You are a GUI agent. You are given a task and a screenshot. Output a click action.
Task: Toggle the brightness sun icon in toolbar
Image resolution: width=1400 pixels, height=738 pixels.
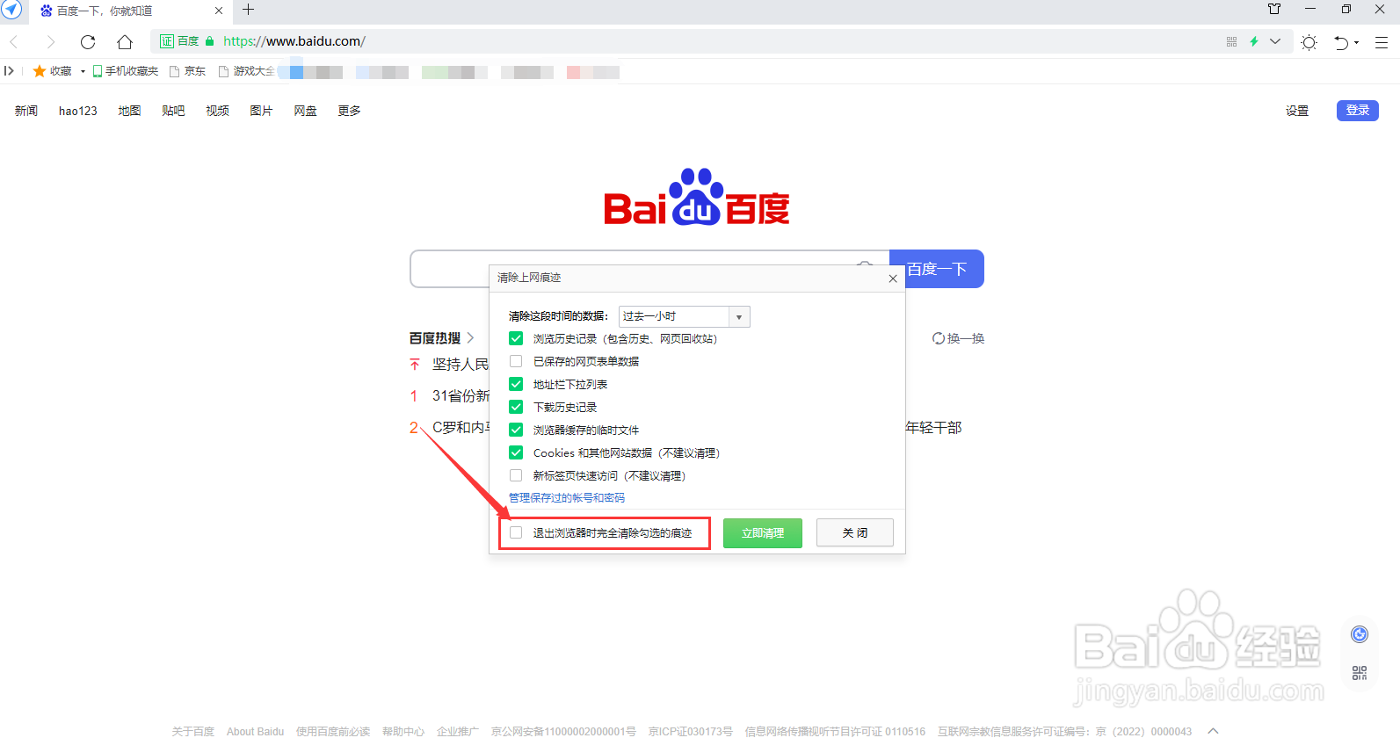click(x=1309, y=42)
